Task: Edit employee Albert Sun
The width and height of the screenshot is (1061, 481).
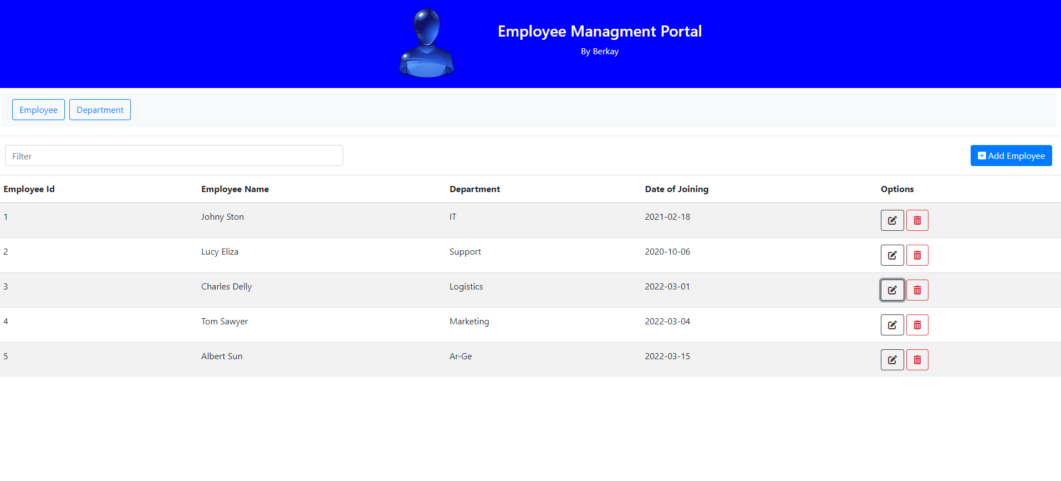Action: click(892, 360)
